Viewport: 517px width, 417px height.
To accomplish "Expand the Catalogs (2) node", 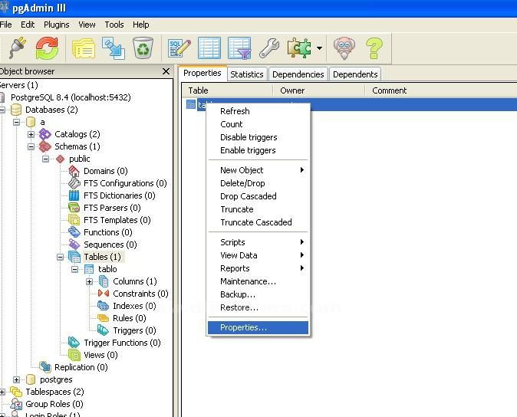I will click(x=31, y=134).
